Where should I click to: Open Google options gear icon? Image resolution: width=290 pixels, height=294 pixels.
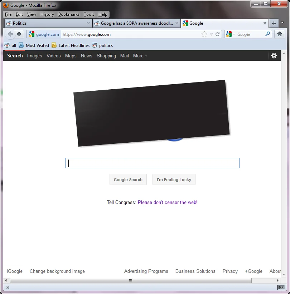coord(274,56)
